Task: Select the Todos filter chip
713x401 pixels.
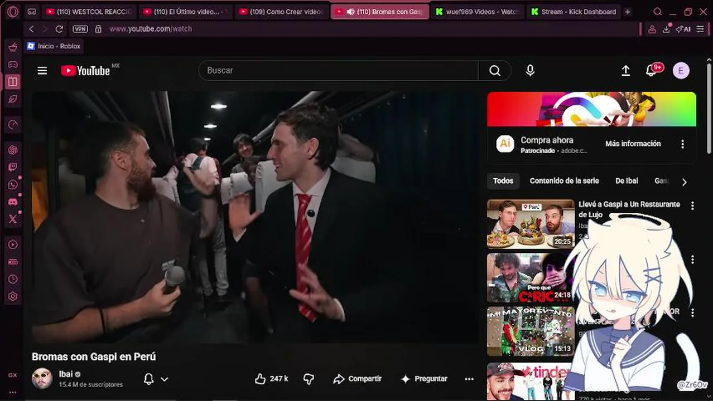Action: [x=503, y=181]
